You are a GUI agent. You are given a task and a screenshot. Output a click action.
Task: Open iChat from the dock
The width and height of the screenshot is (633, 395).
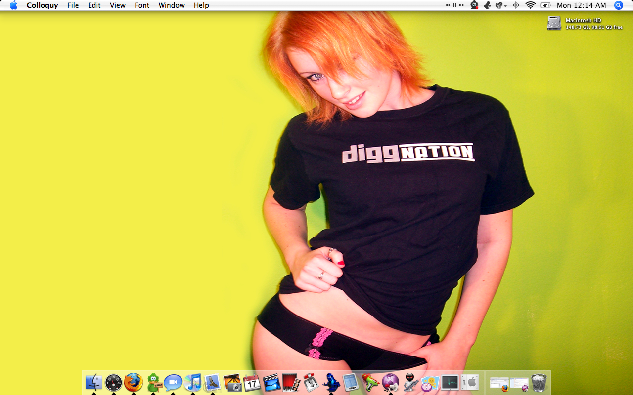173,383
